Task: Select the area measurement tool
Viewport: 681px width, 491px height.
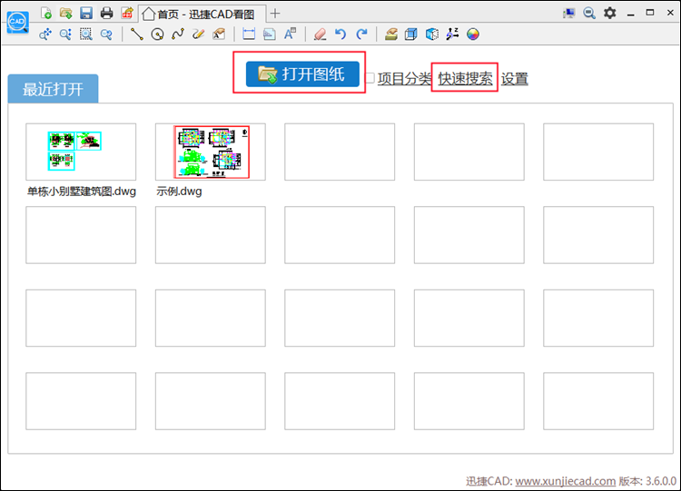Action: [270, 34]
